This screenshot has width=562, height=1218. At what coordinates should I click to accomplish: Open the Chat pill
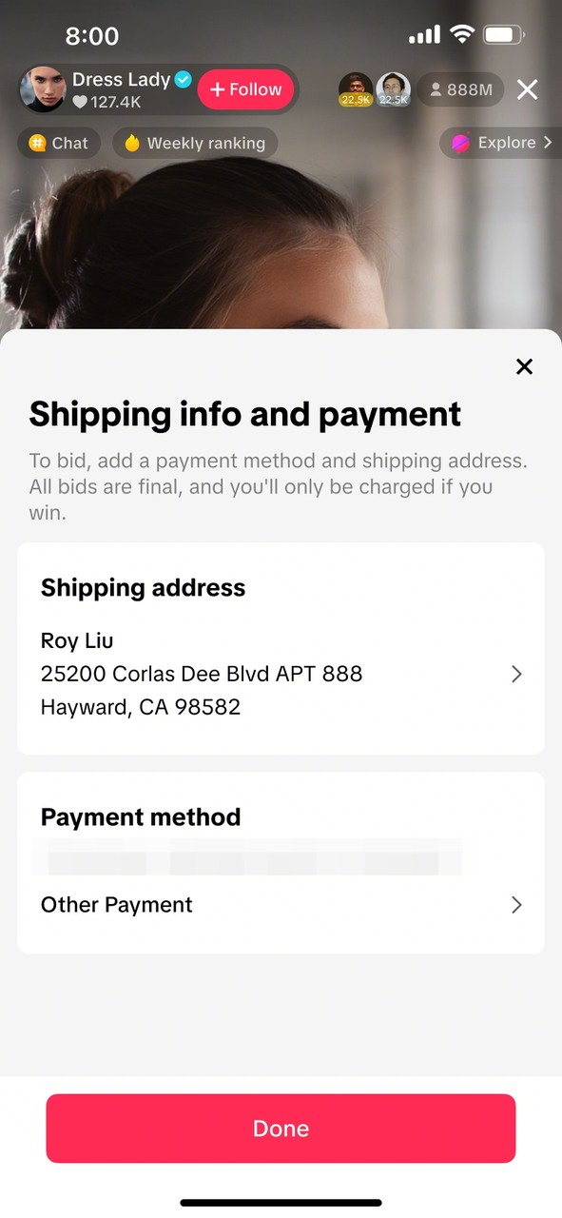pyautogui.click(x=59, y=144)
